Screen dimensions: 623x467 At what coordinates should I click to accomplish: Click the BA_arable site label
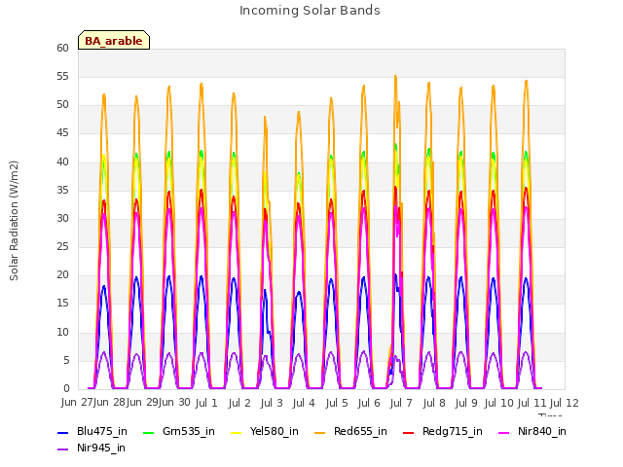114,41
